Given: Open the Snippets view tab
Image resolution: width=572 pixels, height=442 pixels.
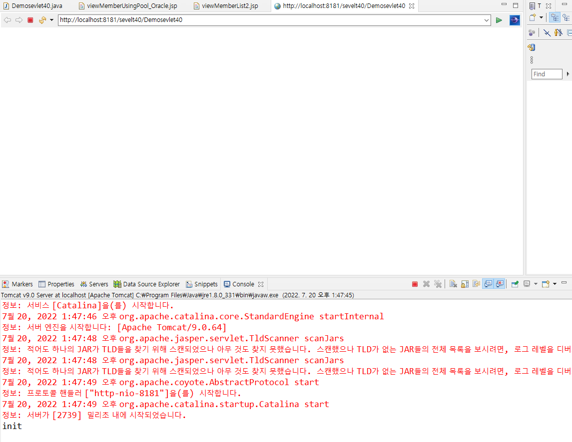Looking at the screenshot, I should [202, 284].
